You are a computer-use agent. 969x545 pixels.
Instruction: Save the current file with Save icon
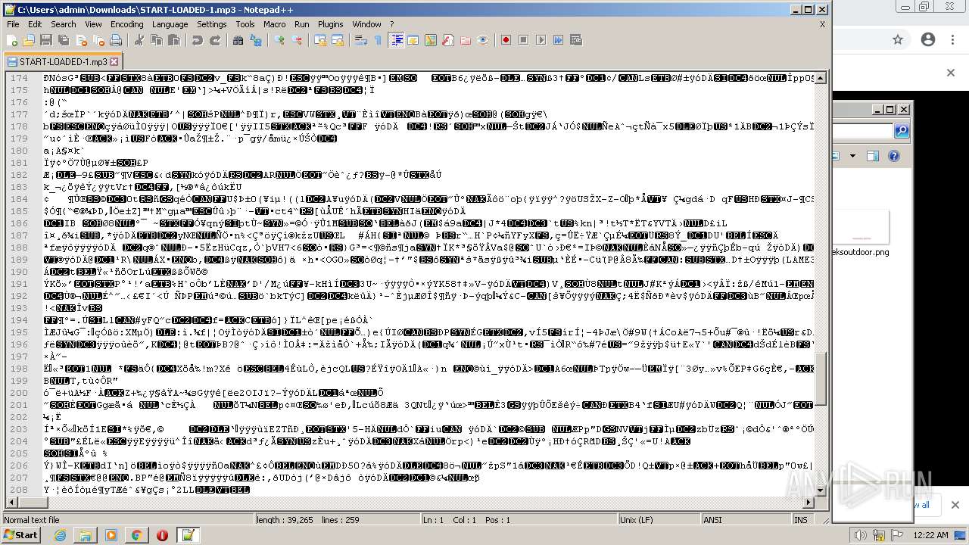coord(45,40)
